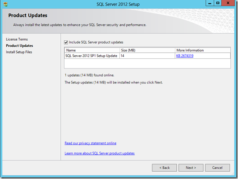Screen dimensions: 238x179
Task: Open Read our privacy statement online
Action: pos(90,143)
